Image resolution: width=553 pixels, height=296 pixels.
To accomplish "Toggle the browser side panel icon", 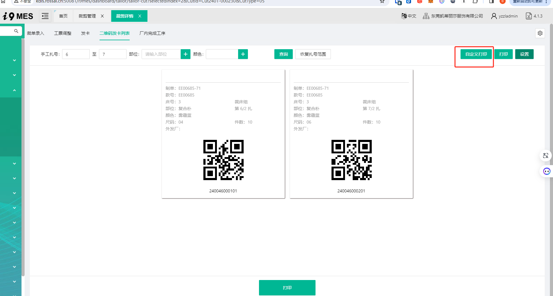I will pyautogui.click(x=492, y=1).
